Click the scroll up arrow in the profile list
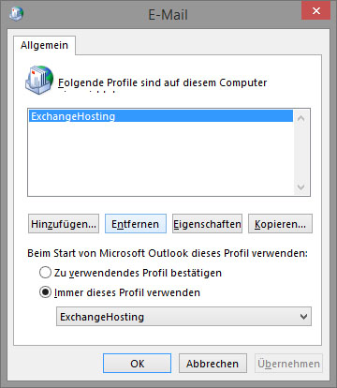 (301, 118)
